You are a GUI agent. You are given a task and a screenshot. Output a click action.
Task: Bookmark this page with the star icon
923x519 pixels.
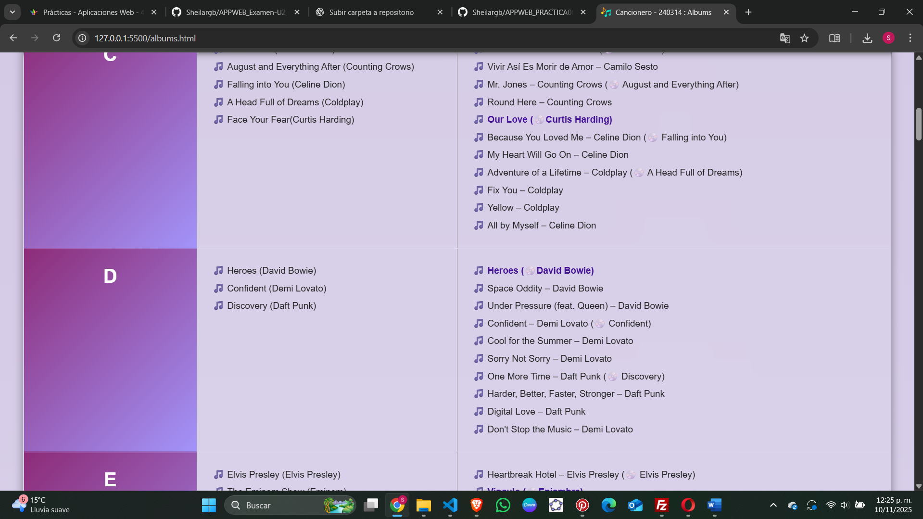point(804,38)
